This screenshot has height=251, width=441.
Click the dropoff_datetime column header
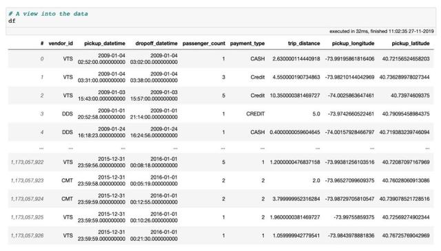pyautogui.click(x=156, y=43)
